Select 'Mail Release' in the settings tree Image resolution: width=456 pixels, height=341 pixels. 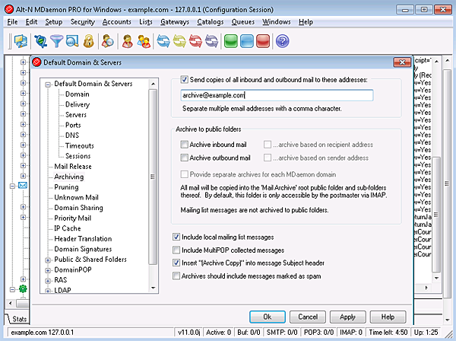73,166
